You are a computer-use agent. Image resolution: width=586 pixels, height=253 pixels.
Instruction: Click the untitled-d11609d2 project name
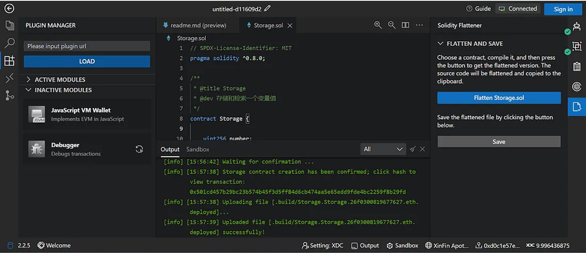[x=237, y=9]
